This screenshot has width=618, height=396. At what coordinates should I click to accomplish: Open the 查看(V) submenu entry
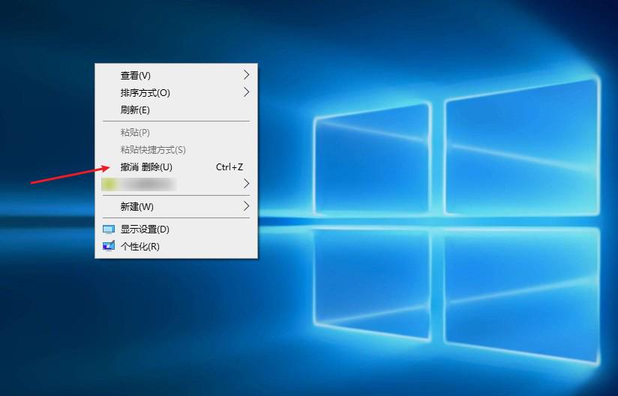tap(176, 75)
